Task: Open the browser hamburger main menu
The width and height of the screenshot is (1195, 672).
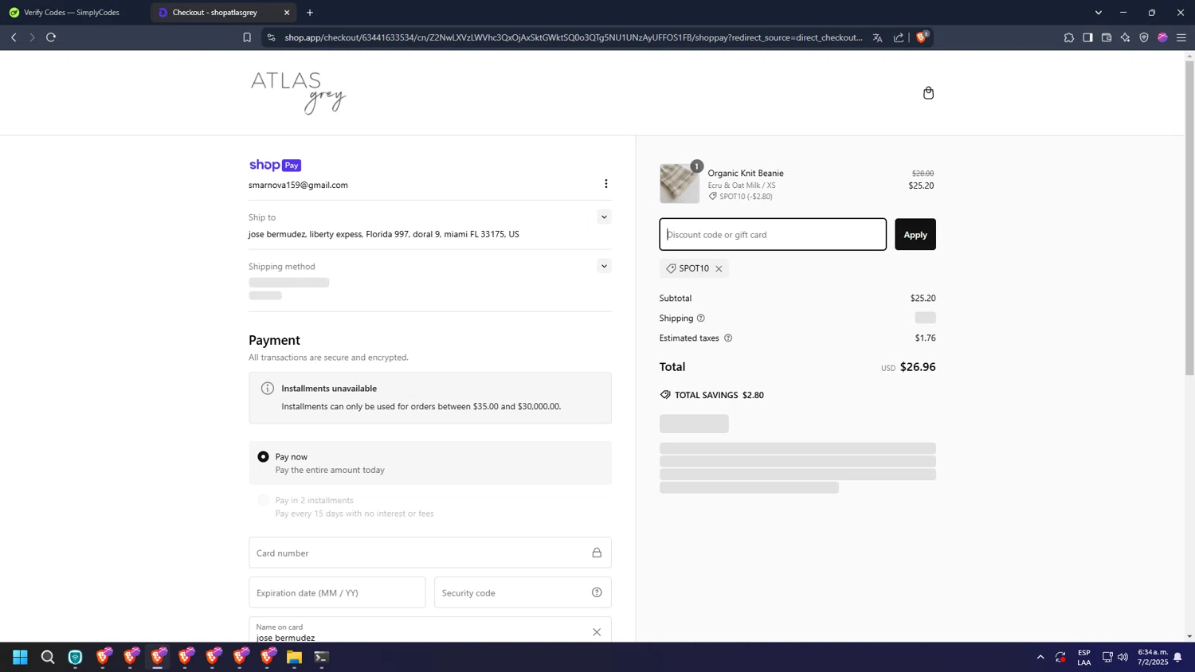Action: point(1181,37)
